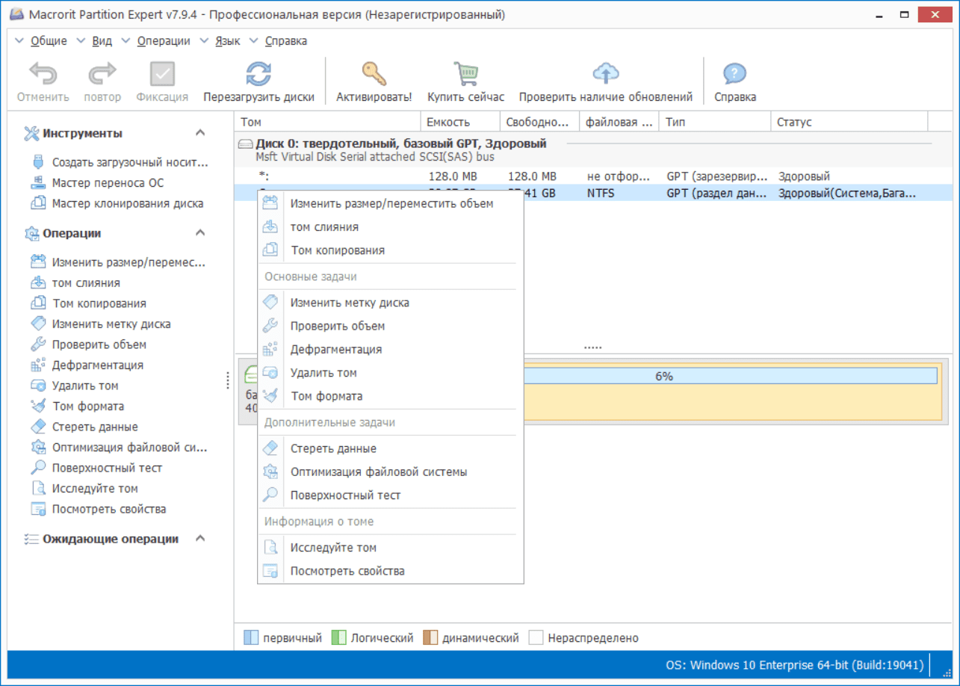Viewport: 960px width, 686px height.
Task: Open the Язык dropdown menu
Action: tap(220, 41)
